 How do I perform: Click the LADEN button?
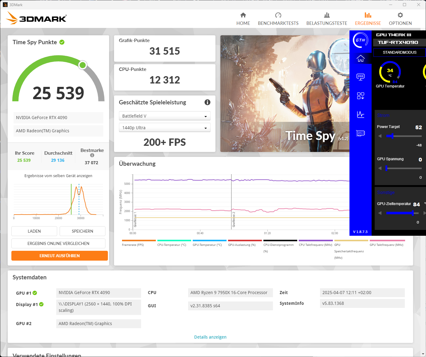pyautogui.click(x=34, y=231)
